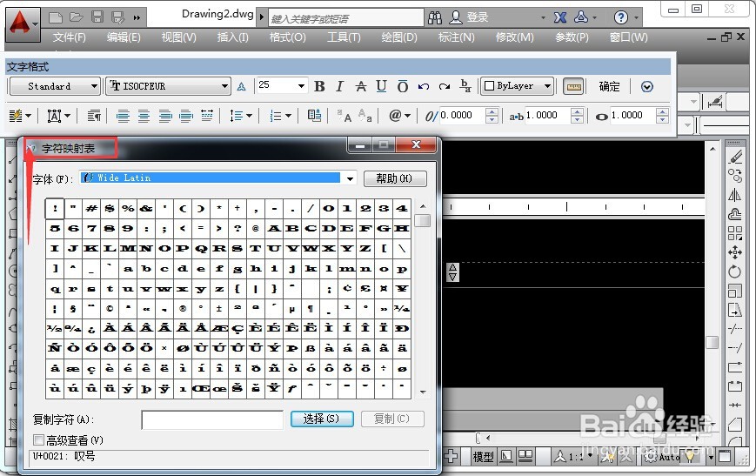Align text right

[x=165, y=116]
